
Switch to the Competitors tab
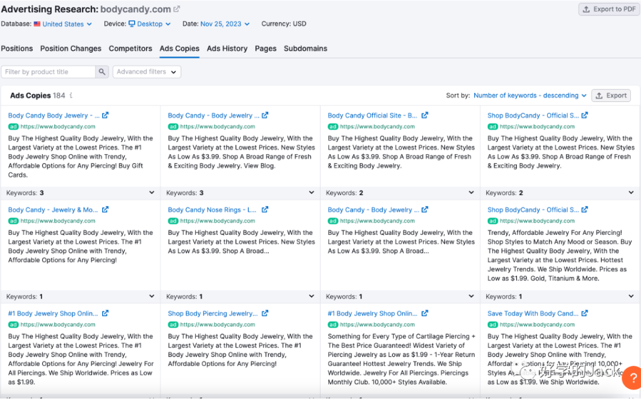pos(131,49)
